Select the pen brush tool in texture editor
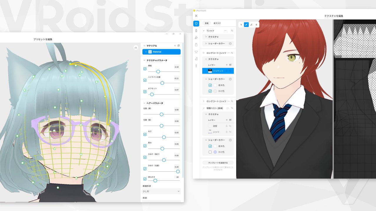376x211 pixels. [x=246, y=25]
